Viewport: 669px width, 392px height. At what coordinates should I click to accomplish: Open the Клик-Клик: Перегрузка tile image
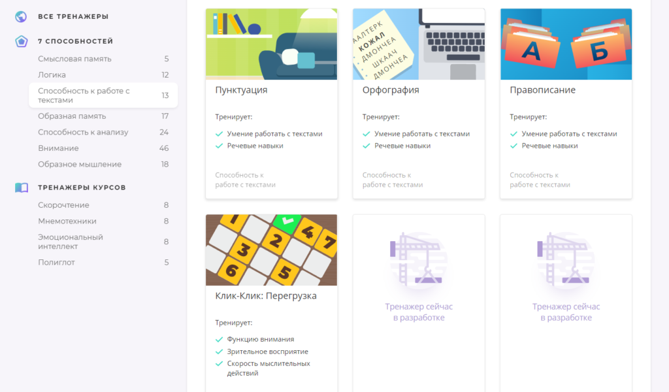click(271, 250)
